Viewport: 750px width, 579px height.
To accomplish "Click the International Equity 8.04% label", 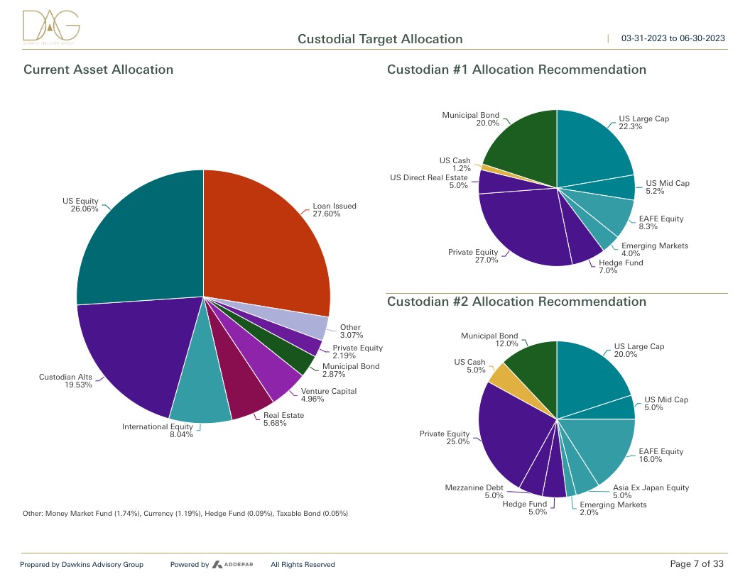I will point(158,431).
